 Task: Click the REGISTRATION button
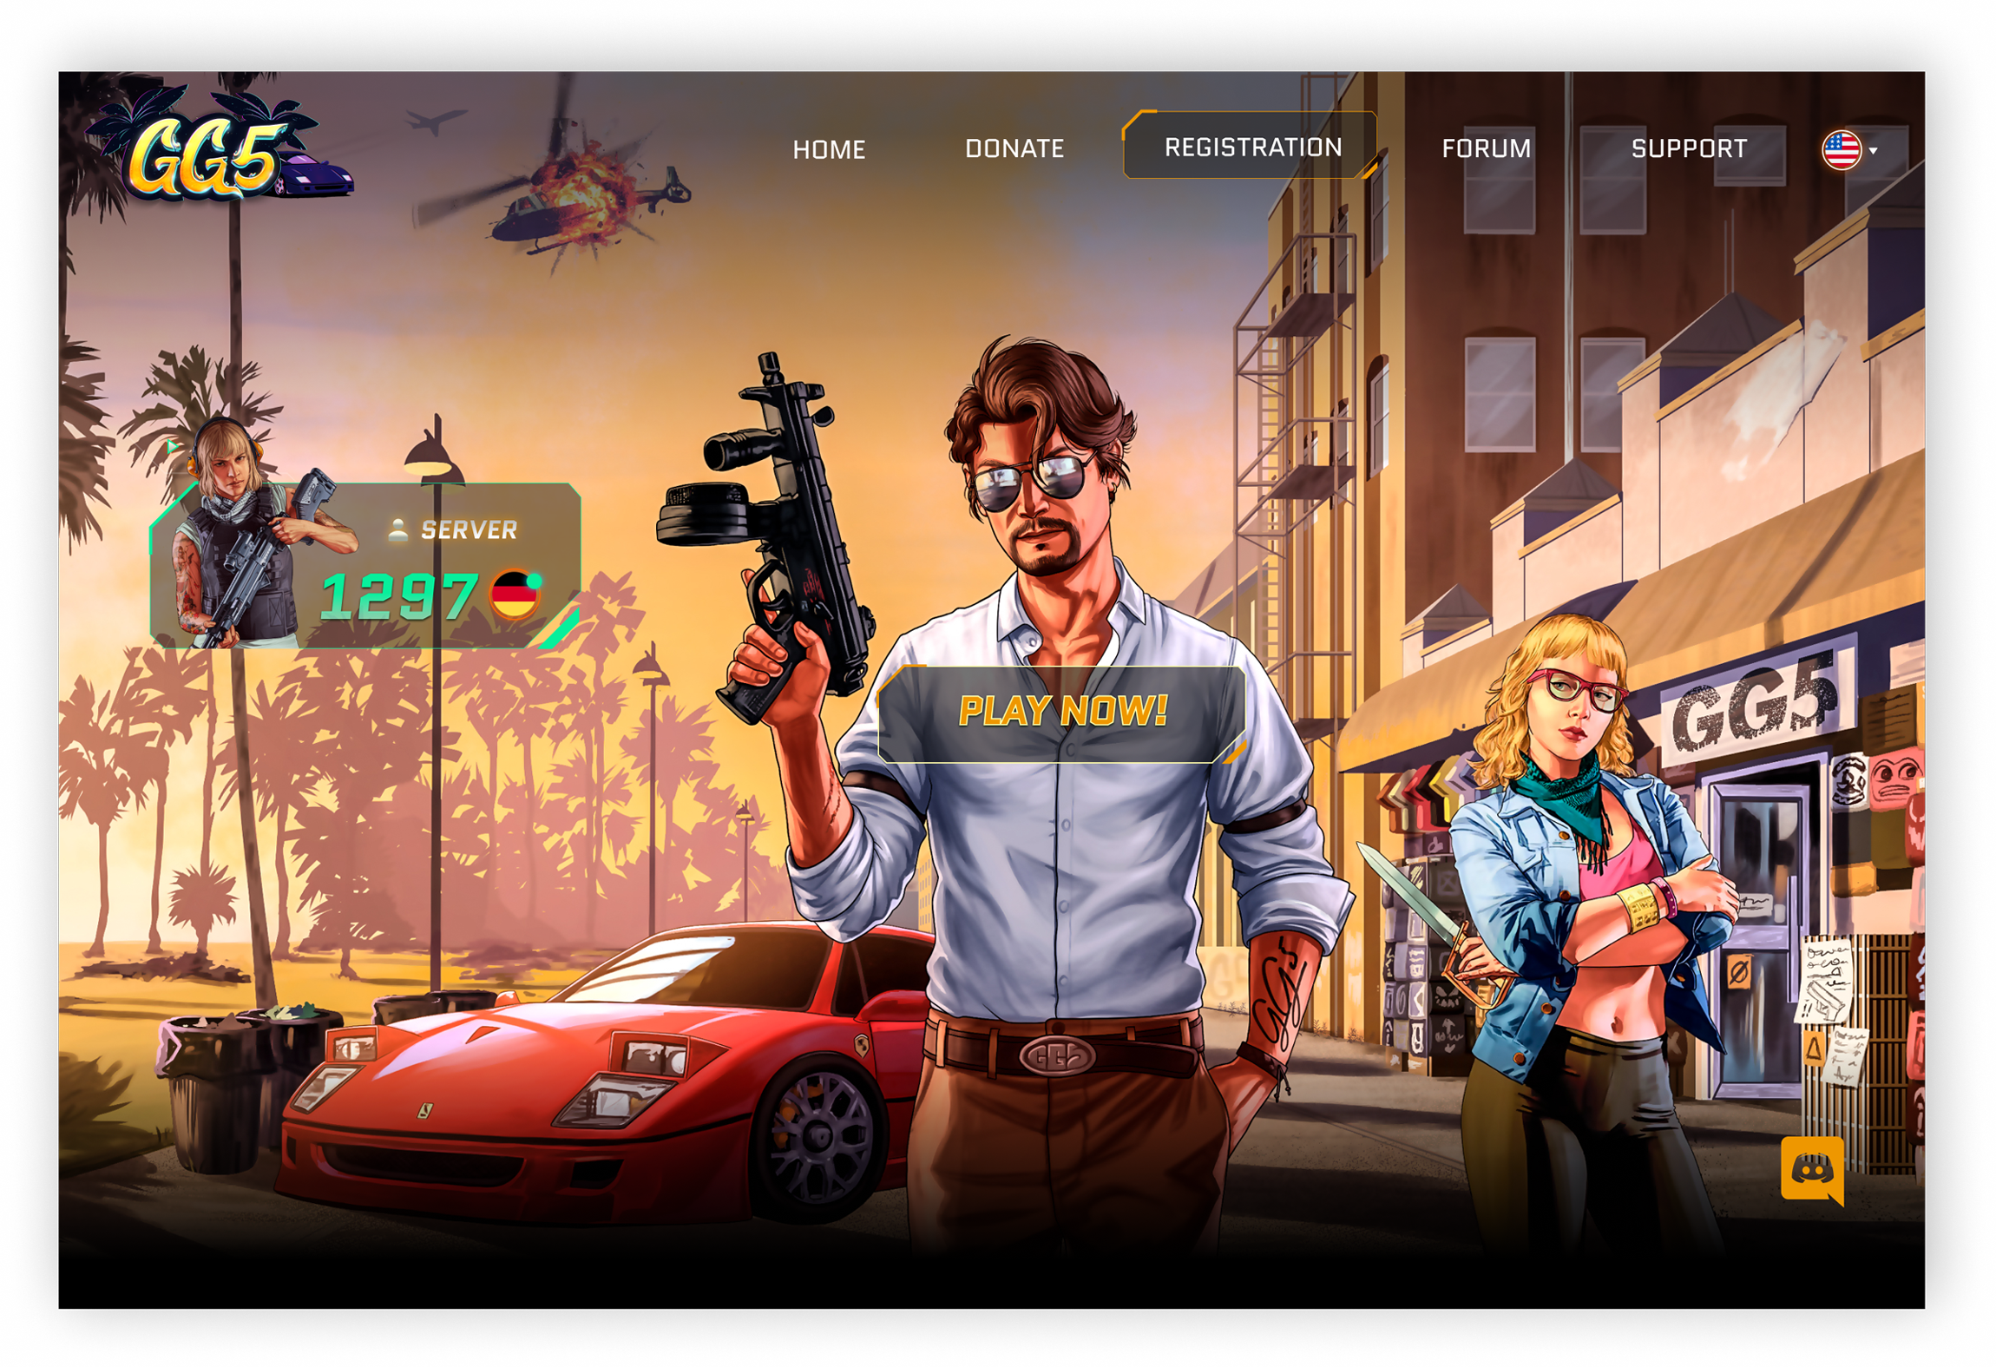click(1252, 147)
